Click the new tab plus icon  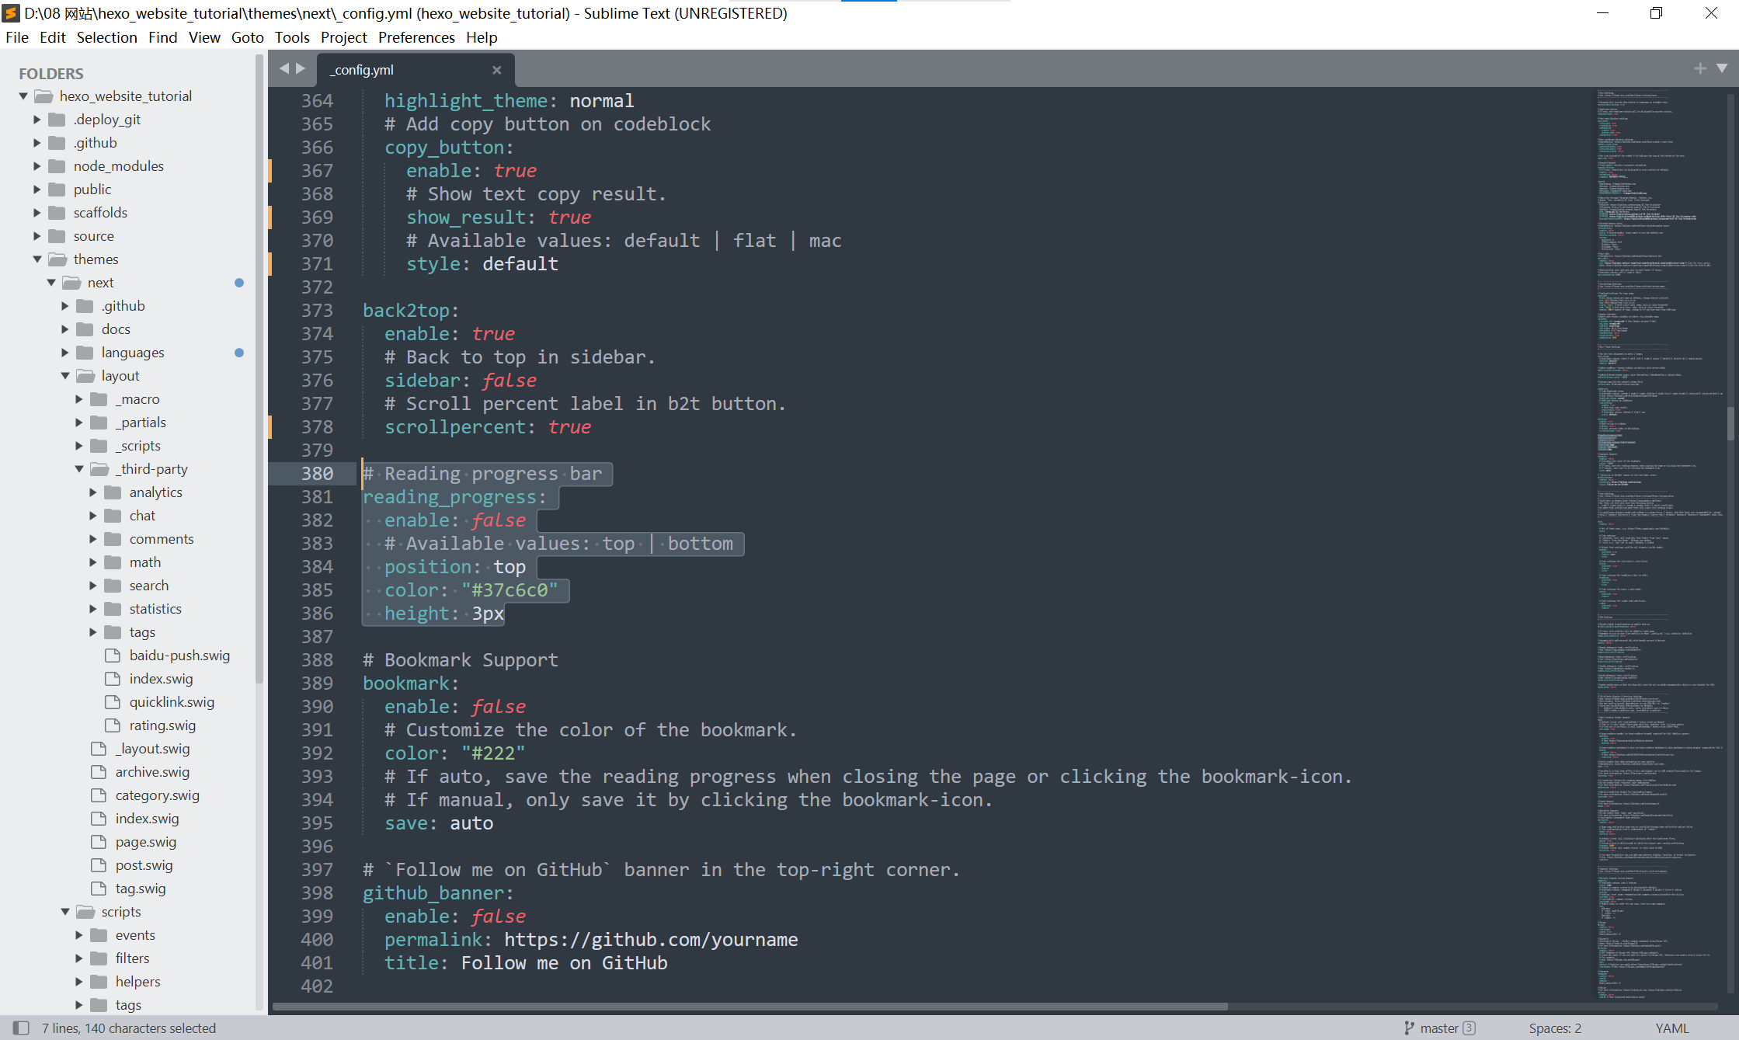tap(1700, 68)
